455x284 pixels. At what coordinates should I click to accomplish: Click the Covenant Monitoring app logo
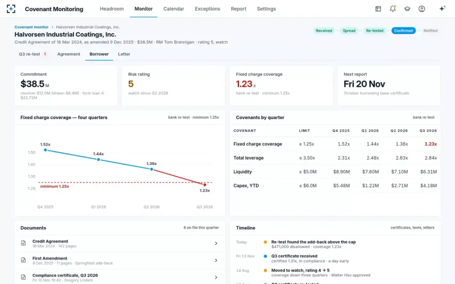[11, 9]
